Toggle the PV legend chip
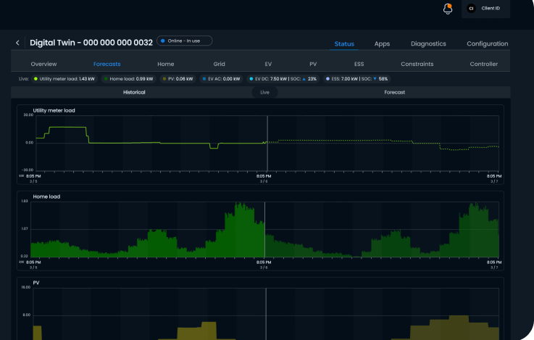The height and width of the screenshot is (340, 534). pos(178,78)
